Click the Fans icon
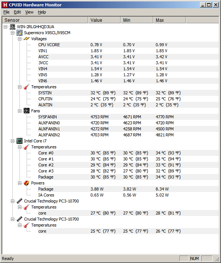Viewport: 221px width, 263px height. pos(27,111)
